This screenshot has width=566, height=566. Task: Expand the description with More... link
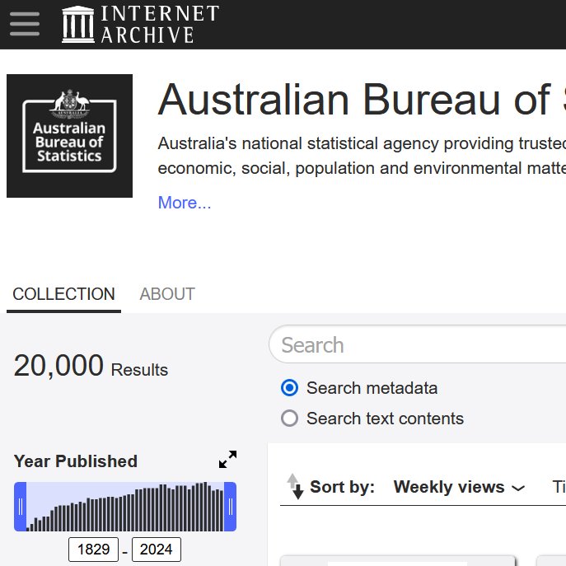(185, 203)
